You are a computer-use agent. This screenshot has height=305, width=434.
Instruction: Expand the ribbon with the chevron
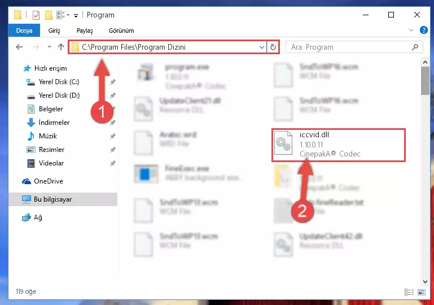(x=411, y=30)
